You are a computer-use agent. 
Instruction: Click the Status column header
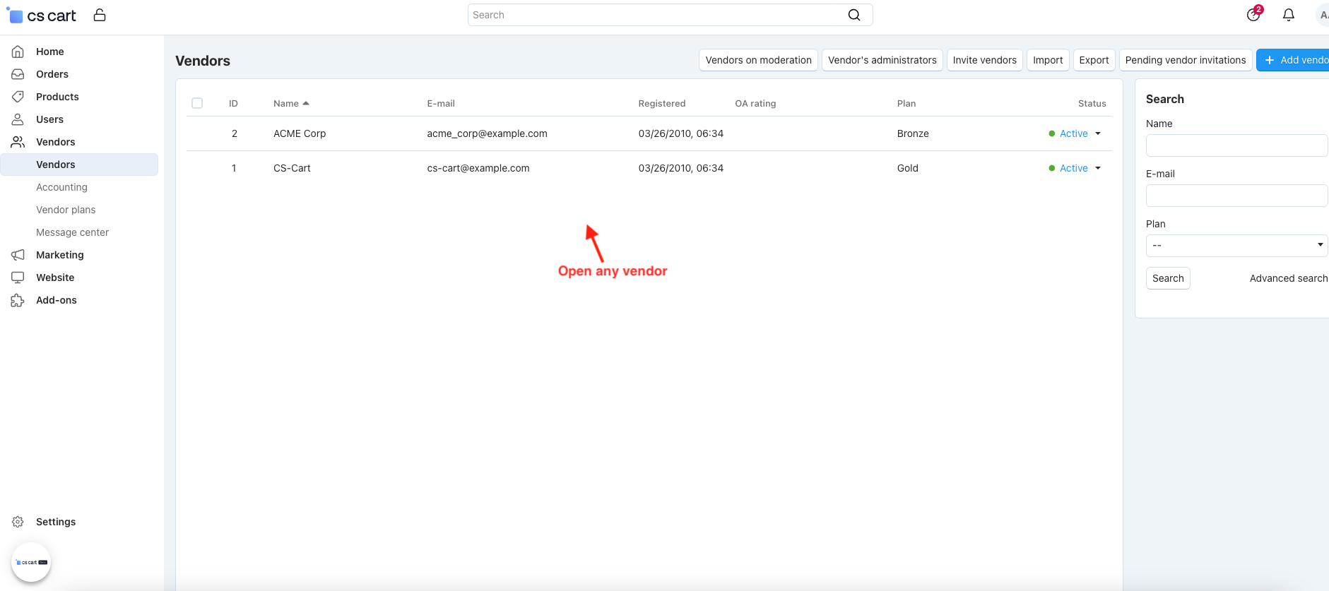point(1092,103)
